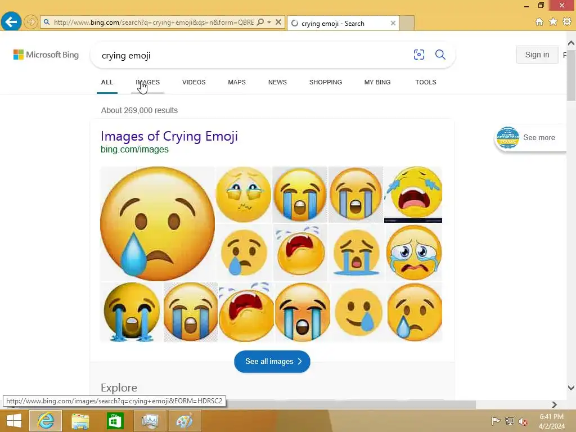This screenshot has width=576, height=432.
Task: Click the Sign in button
Action: [x=537, y=55]
